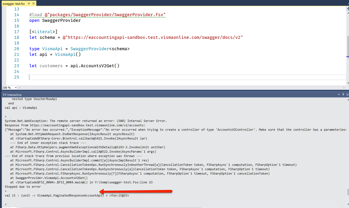Close the F# Interactive panel
Viewport: 349px width, 208px height.
coord(347,94)
